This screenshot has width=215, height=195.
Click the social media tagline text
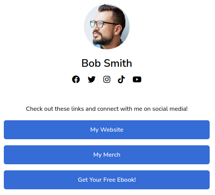point(107,110)
